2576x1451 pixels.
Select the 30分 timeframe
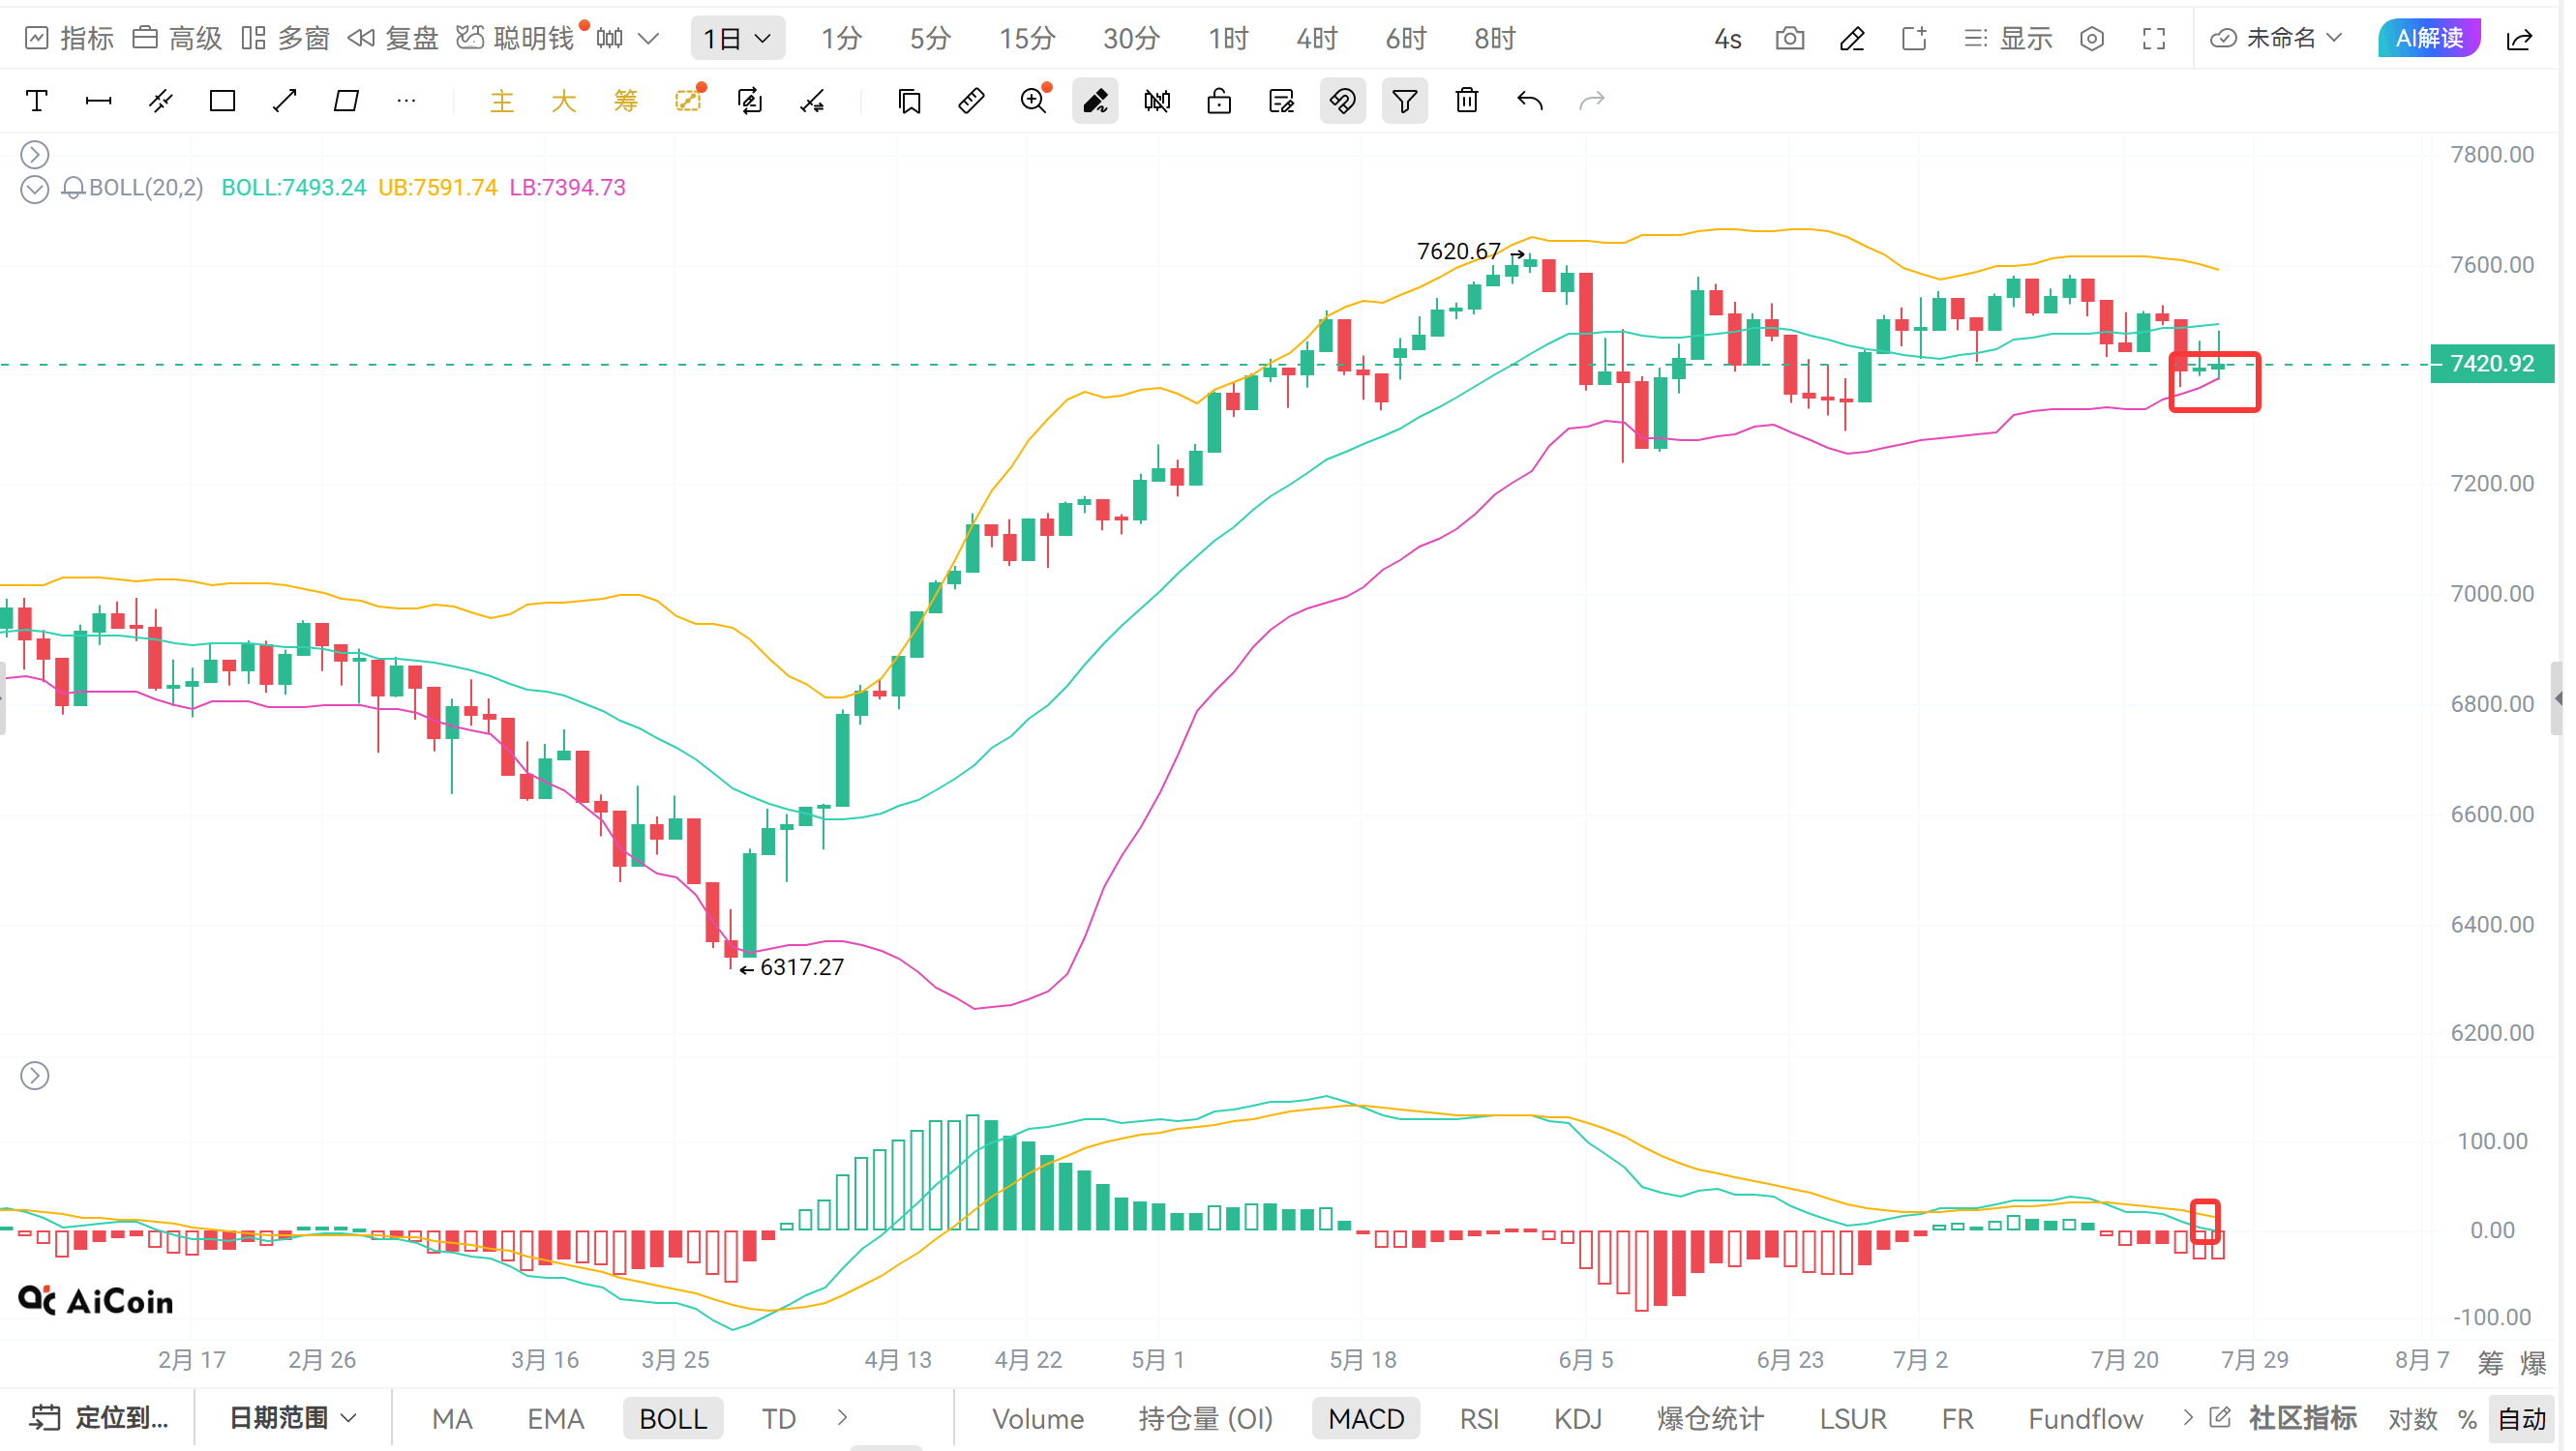[x=1131, y=39]
